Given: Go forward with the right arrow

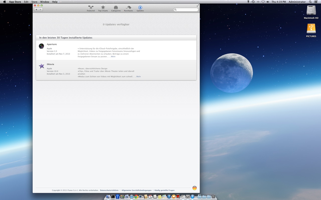Looking at the screenshot, I should pos(40,9).
